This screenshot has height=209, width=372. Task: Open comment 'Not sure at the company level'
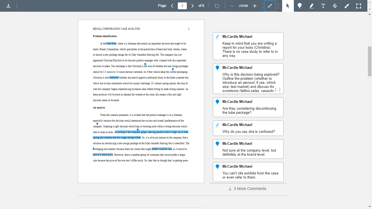click(x=248, y=149)
